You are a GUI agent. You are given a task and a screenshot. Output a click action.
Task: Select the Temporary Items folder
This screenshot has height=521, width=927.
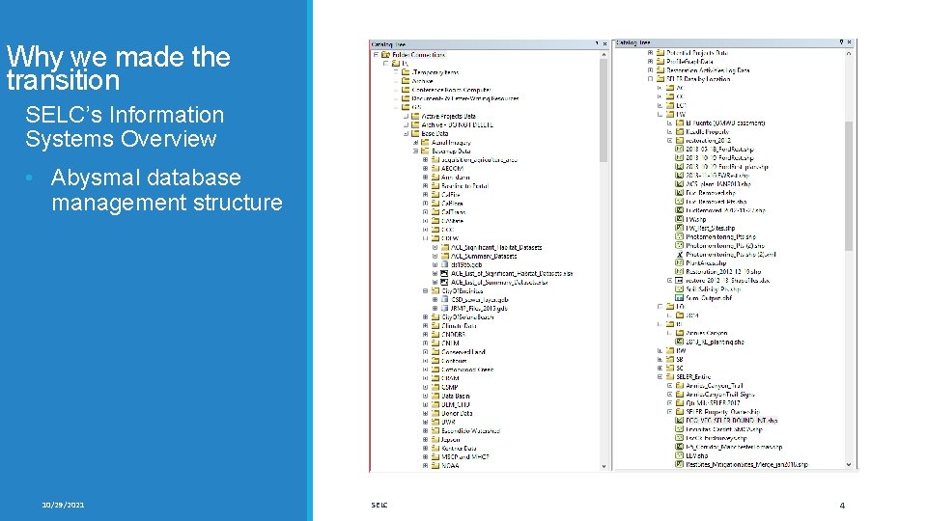(435, 72)
